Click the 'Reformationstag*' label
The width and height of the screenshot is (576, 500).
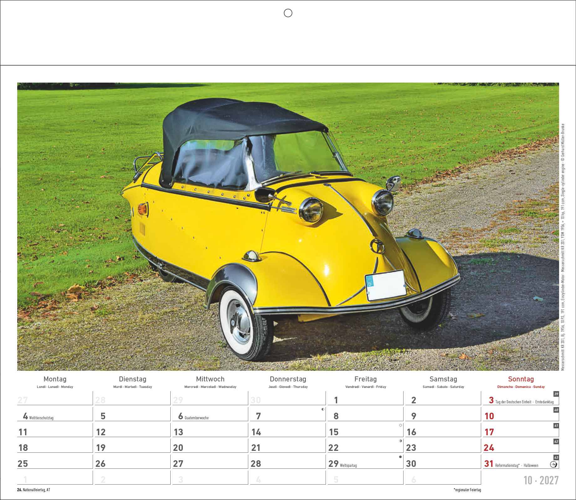point(507,466)
